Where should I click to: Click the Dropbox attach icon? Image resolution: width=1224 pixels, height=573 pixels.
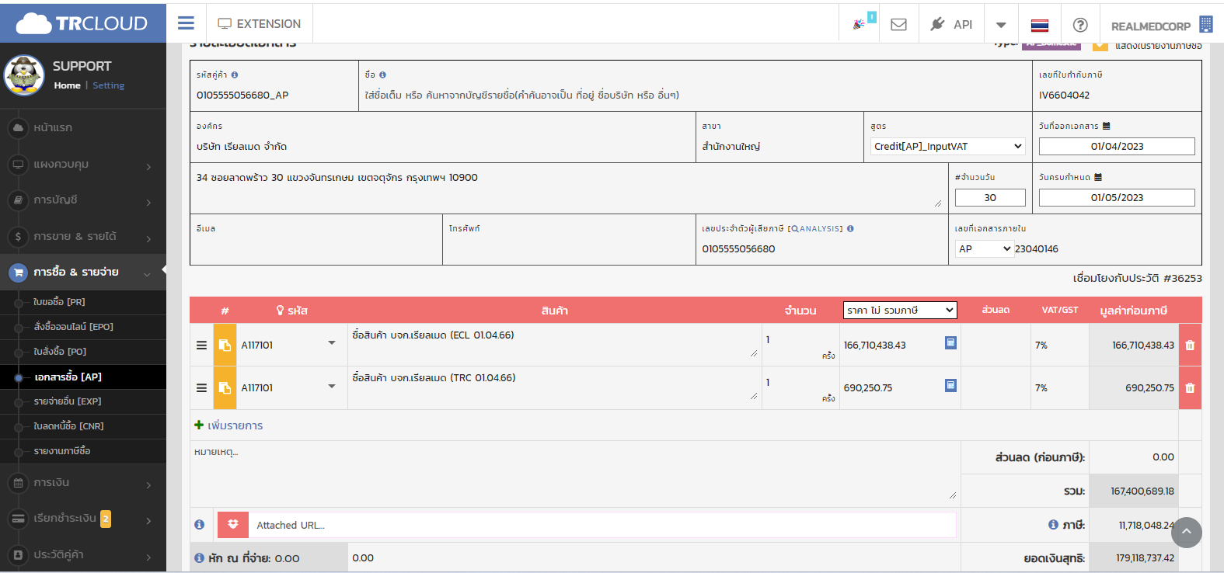click(233, 525)
